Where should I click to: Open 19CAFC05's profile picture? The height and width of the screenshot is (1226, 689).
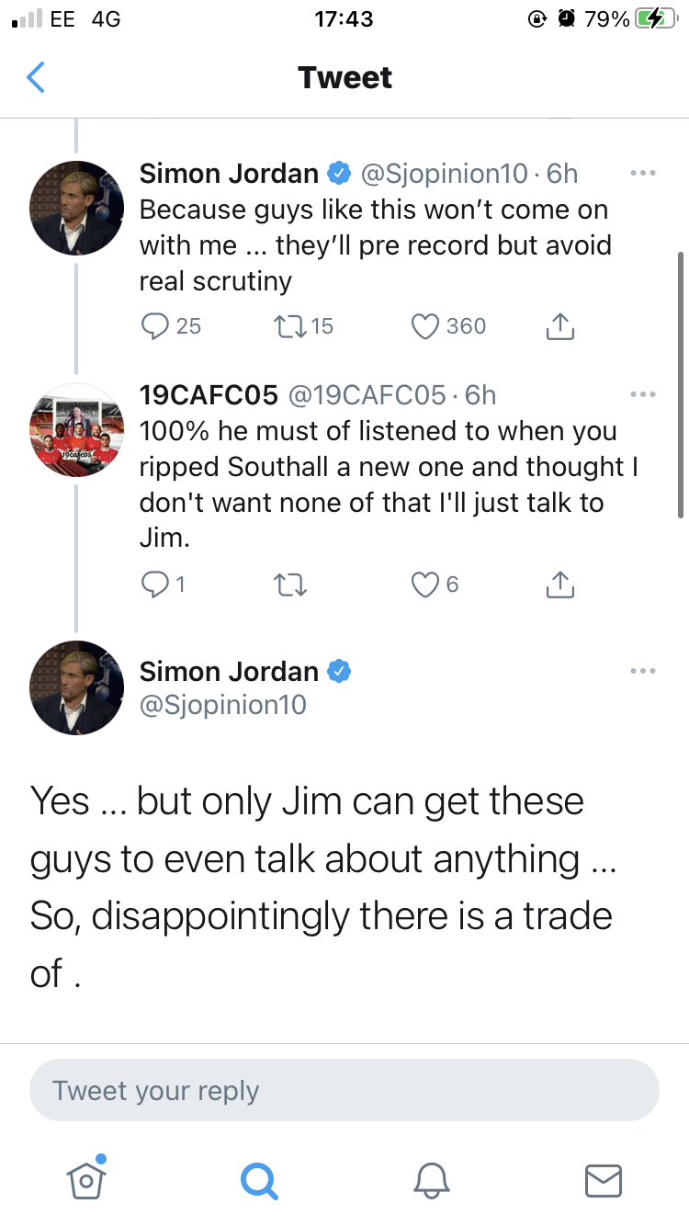[76, 430]
